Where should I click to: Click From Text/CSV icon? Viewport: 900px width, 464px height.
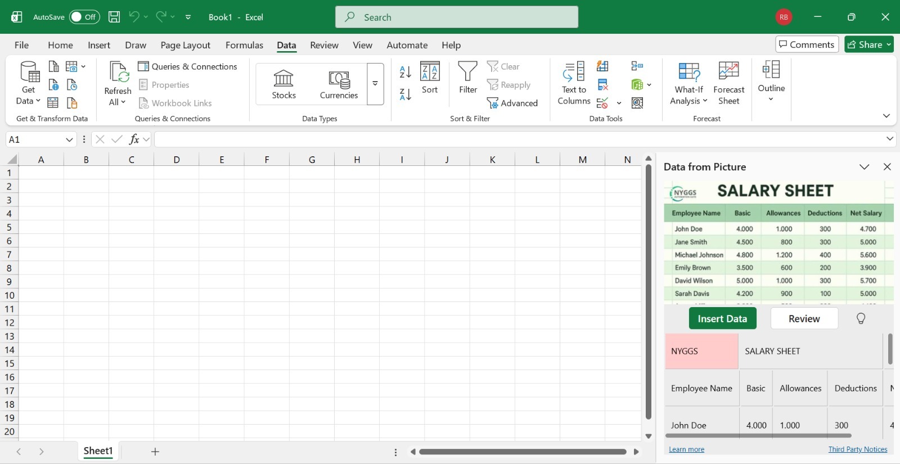[x=54, y=66]
